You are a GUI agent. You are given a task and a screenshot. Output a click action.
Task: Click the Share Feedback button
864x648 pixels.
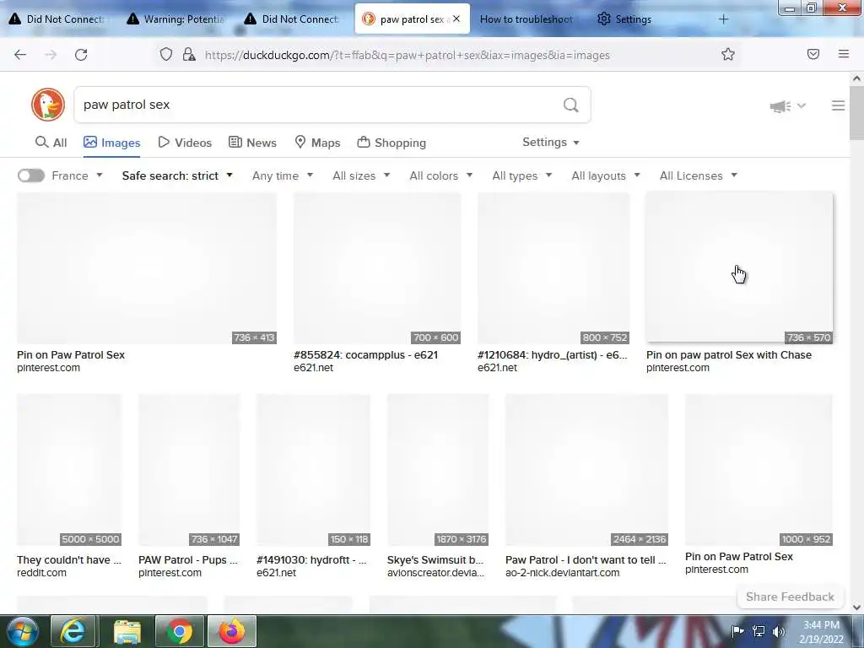point(790,597)
